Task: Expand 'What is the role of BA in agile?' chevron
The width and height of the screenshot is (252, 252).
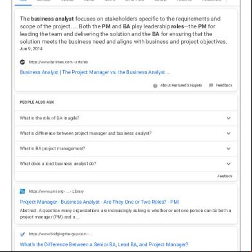Action: [229, 118]
